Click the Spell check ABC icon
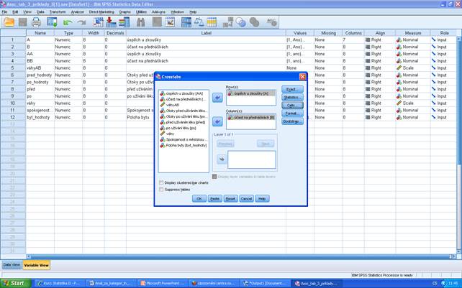The image size is (462, 288). point(272,22)
